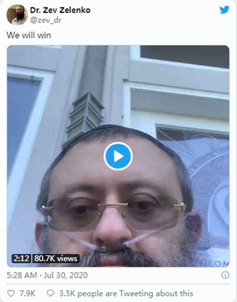Image resolution: width=237 pixels, height=302 pixels.
Task: Click the 80.7K views label
Action: tap(56, 258)
